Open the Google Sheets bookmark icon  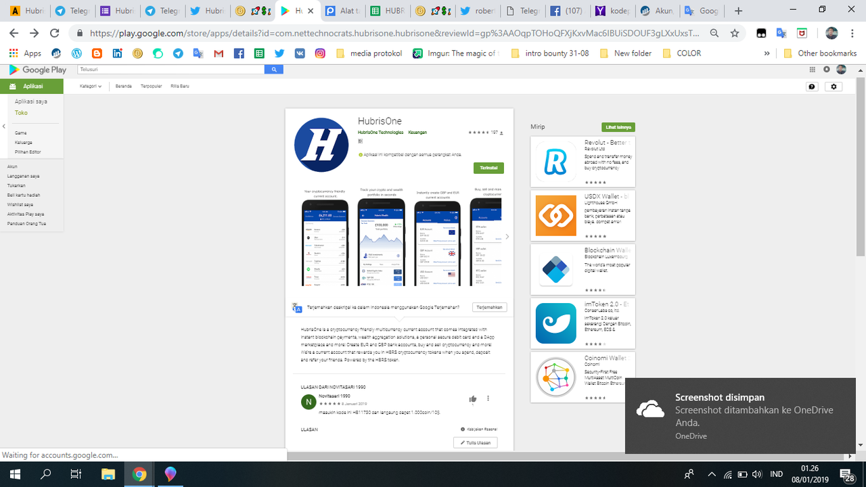(259, 53)
